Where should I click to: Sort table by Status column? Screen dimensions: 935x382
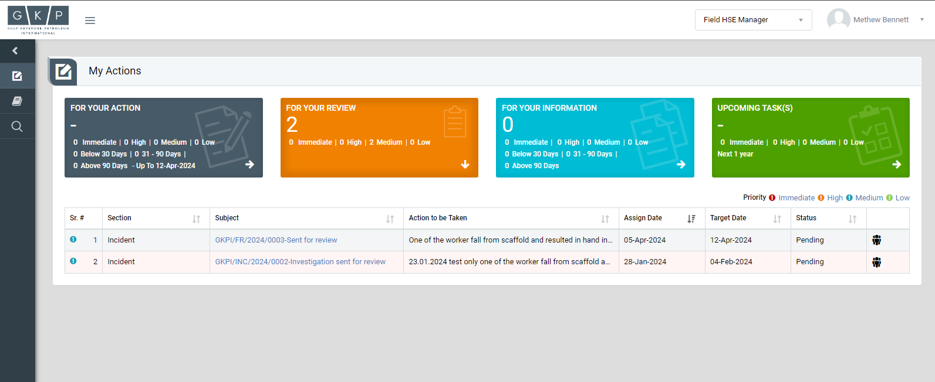pyautogui.click(x=852, y=219)
